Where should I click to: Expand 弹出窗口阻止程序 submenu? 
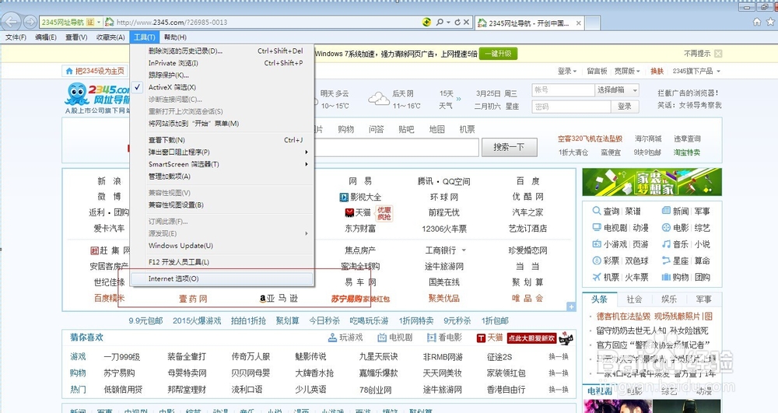click(223, 152)
